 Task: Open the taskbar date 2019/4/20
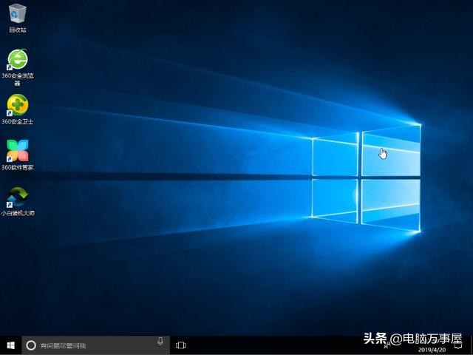click(x=432, y=350)
